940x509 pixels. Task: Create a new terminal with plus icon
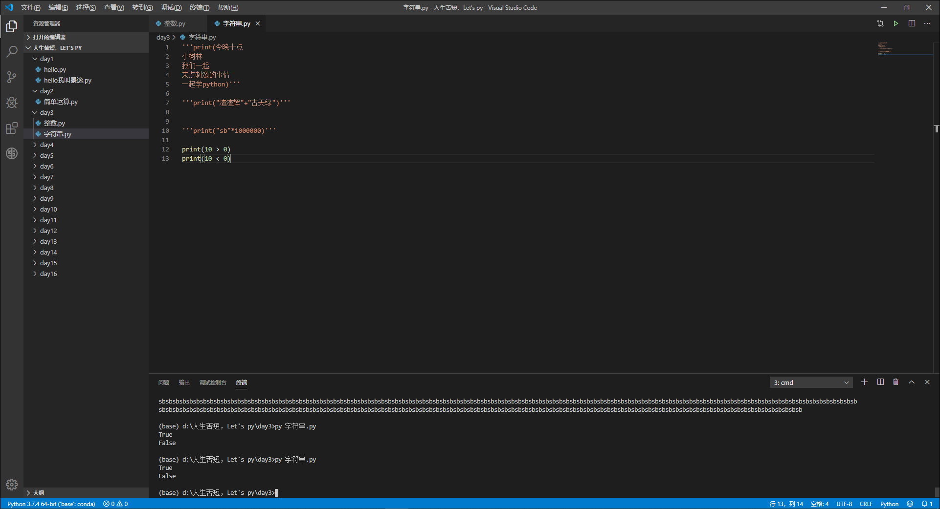[865, 382]
